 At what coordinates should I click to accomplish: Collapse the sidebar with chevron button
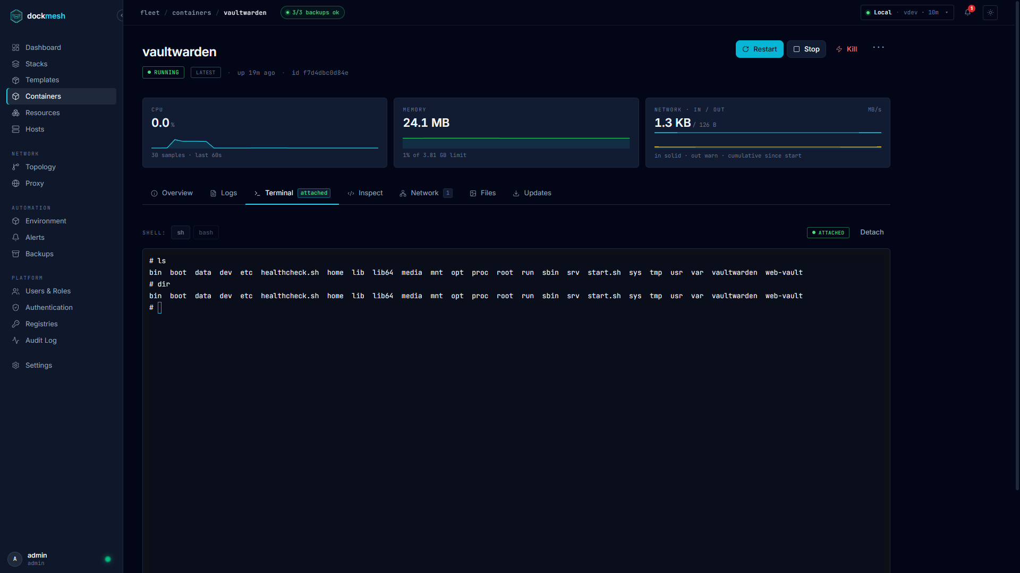coord(121,15)
